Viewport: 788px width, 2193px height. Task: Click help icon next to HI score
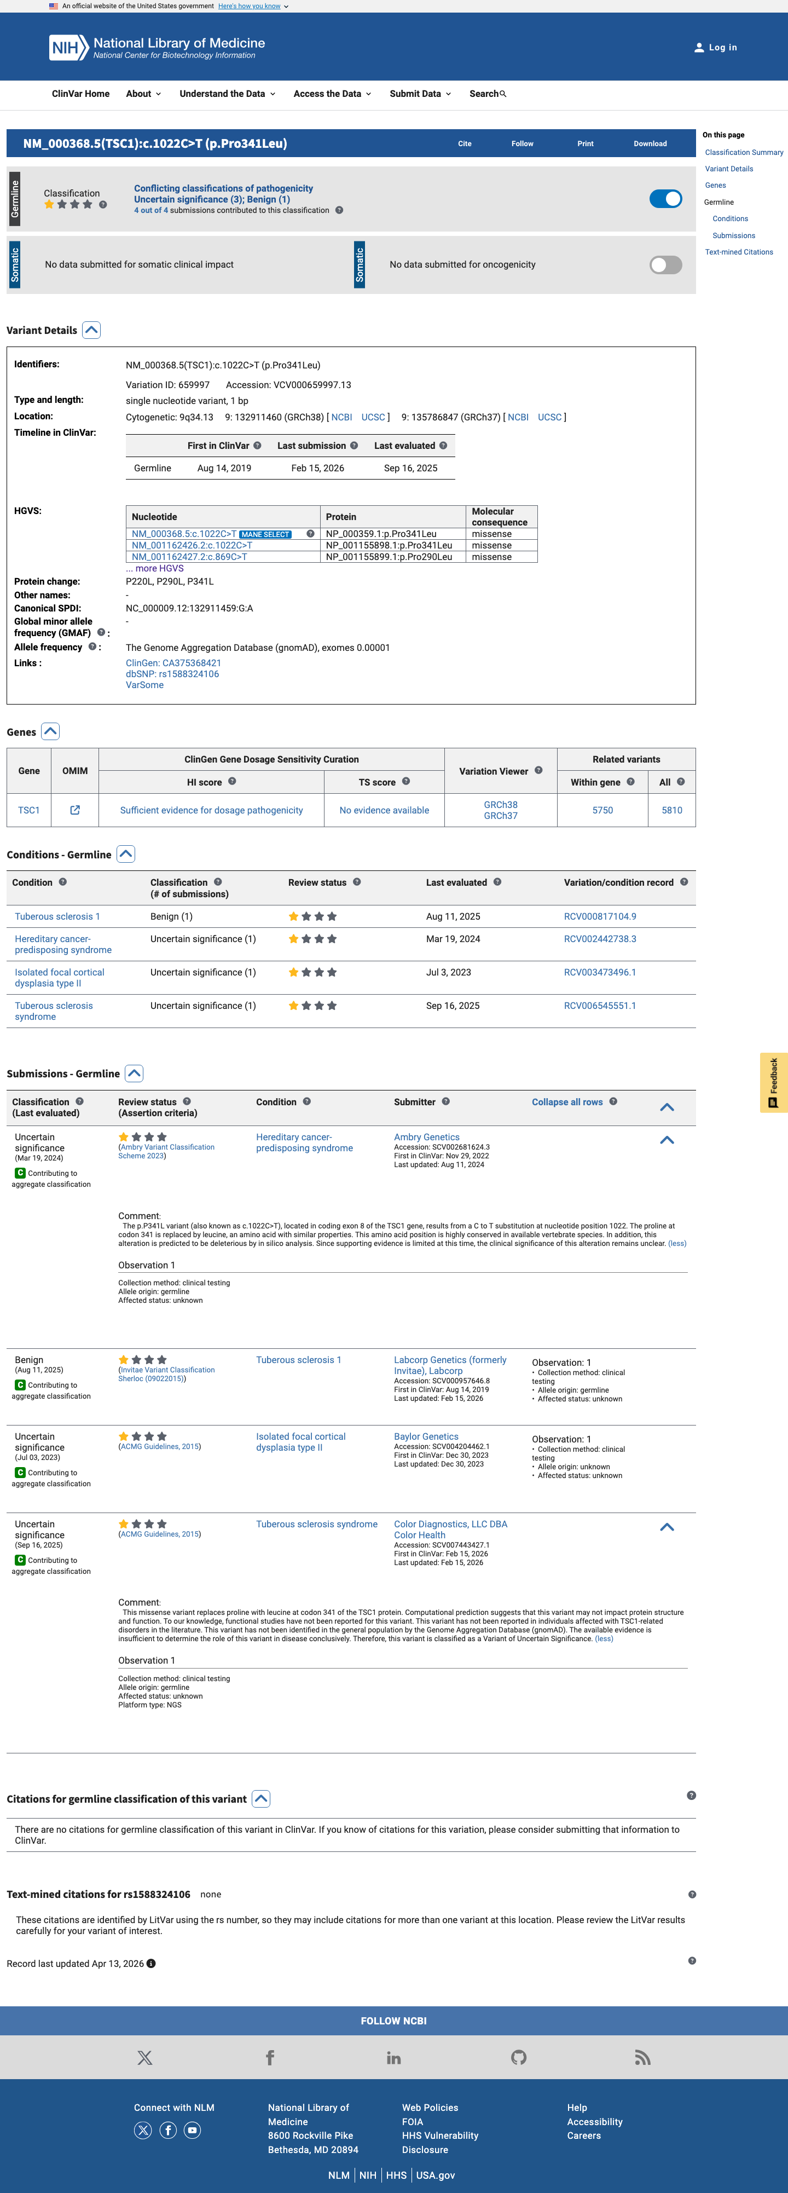(233, 782)
